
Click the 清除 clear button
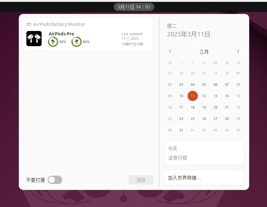pos(141,180)
